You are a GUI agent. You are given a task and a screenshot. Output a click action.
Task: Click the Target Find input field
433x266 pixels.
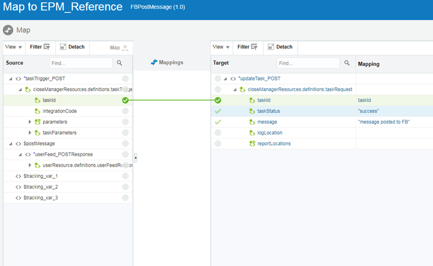(x=308, y=63)
